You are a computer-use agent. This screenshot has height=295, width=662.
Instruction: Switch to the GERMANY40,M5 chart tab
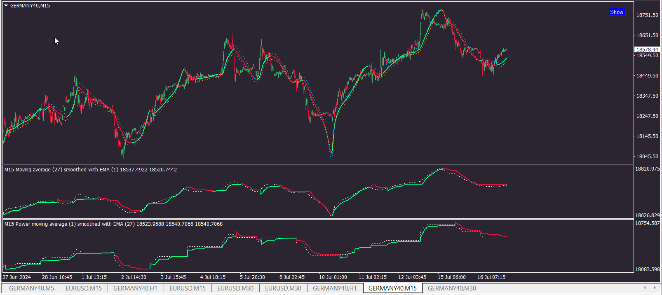coord(31,288)
